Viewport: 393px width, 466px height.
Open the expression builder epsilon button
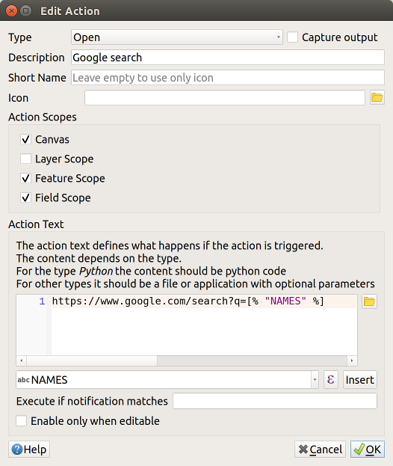click(331, 379)
